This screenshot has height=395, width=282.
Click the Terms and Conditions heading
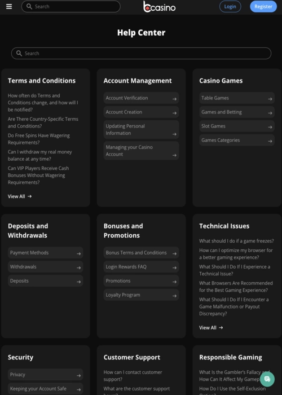click(x=42, y=81)
